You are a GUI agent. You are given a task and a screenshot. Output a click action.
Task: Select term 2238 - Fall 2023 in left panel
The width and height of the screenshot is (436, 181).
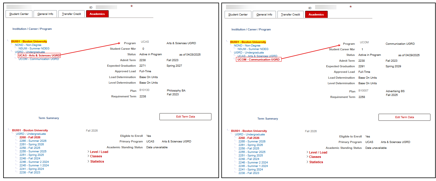[x=30, y=173]
